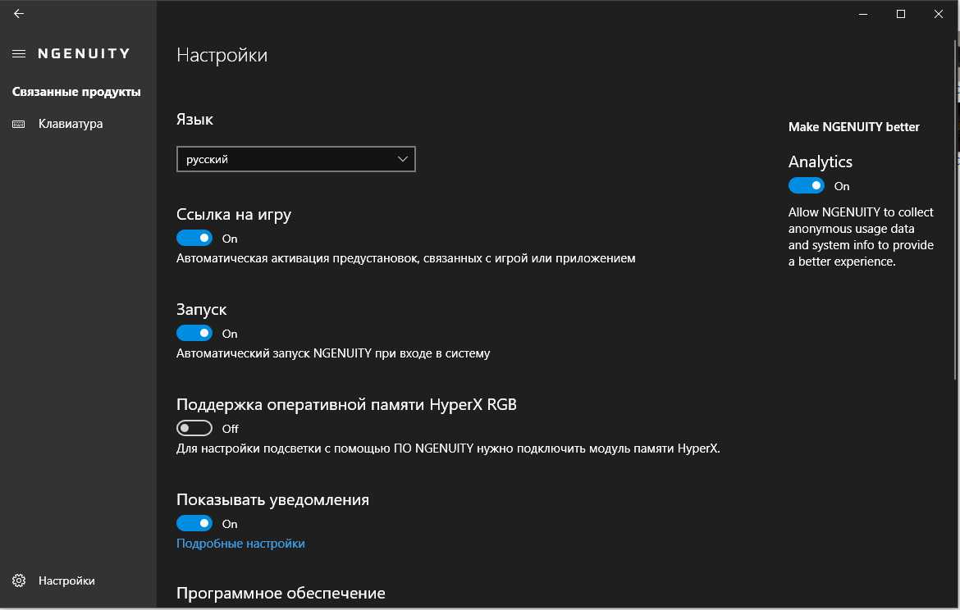Open the hamburger navigation menu
Viewport: 960px width, 610px height.
point(19,53)
